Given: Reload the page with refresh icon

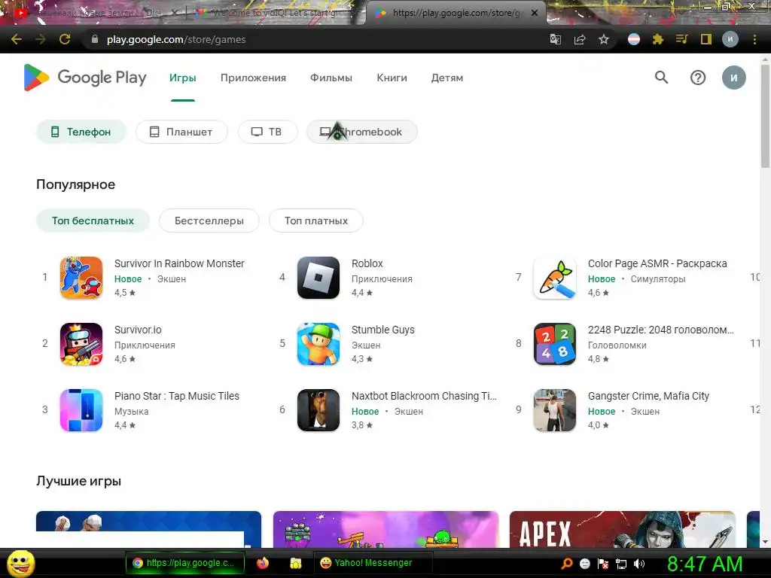Looking at the screenshot, I should tap(65, 39).
